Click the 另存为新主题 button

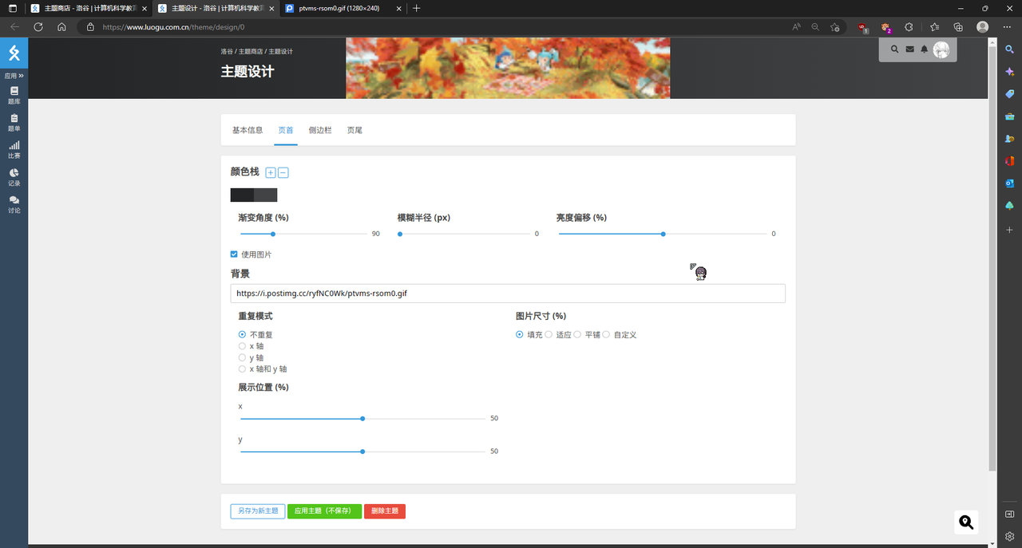pos(258,511)
